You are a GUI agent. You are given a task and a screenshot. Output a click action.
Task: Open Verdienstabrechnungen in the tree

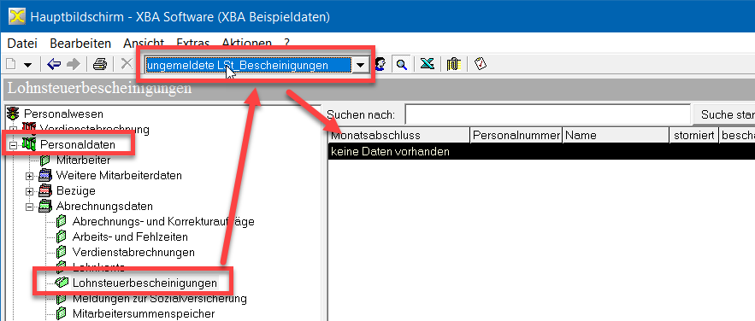(x=133, y=253)
